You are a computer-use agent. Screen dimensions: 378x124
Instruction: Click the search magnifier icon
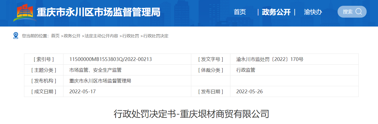pyautogui.click(x=359, y=12)
